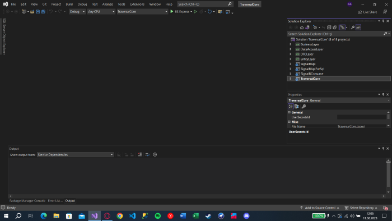Click the Output panel horizontal scrollbar
392x221 pixels.
[x=197, y=196]
